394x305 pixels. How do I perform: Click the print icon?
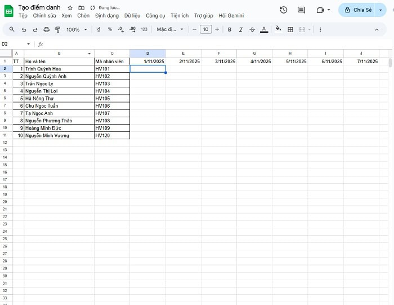(x=47, y=30)
